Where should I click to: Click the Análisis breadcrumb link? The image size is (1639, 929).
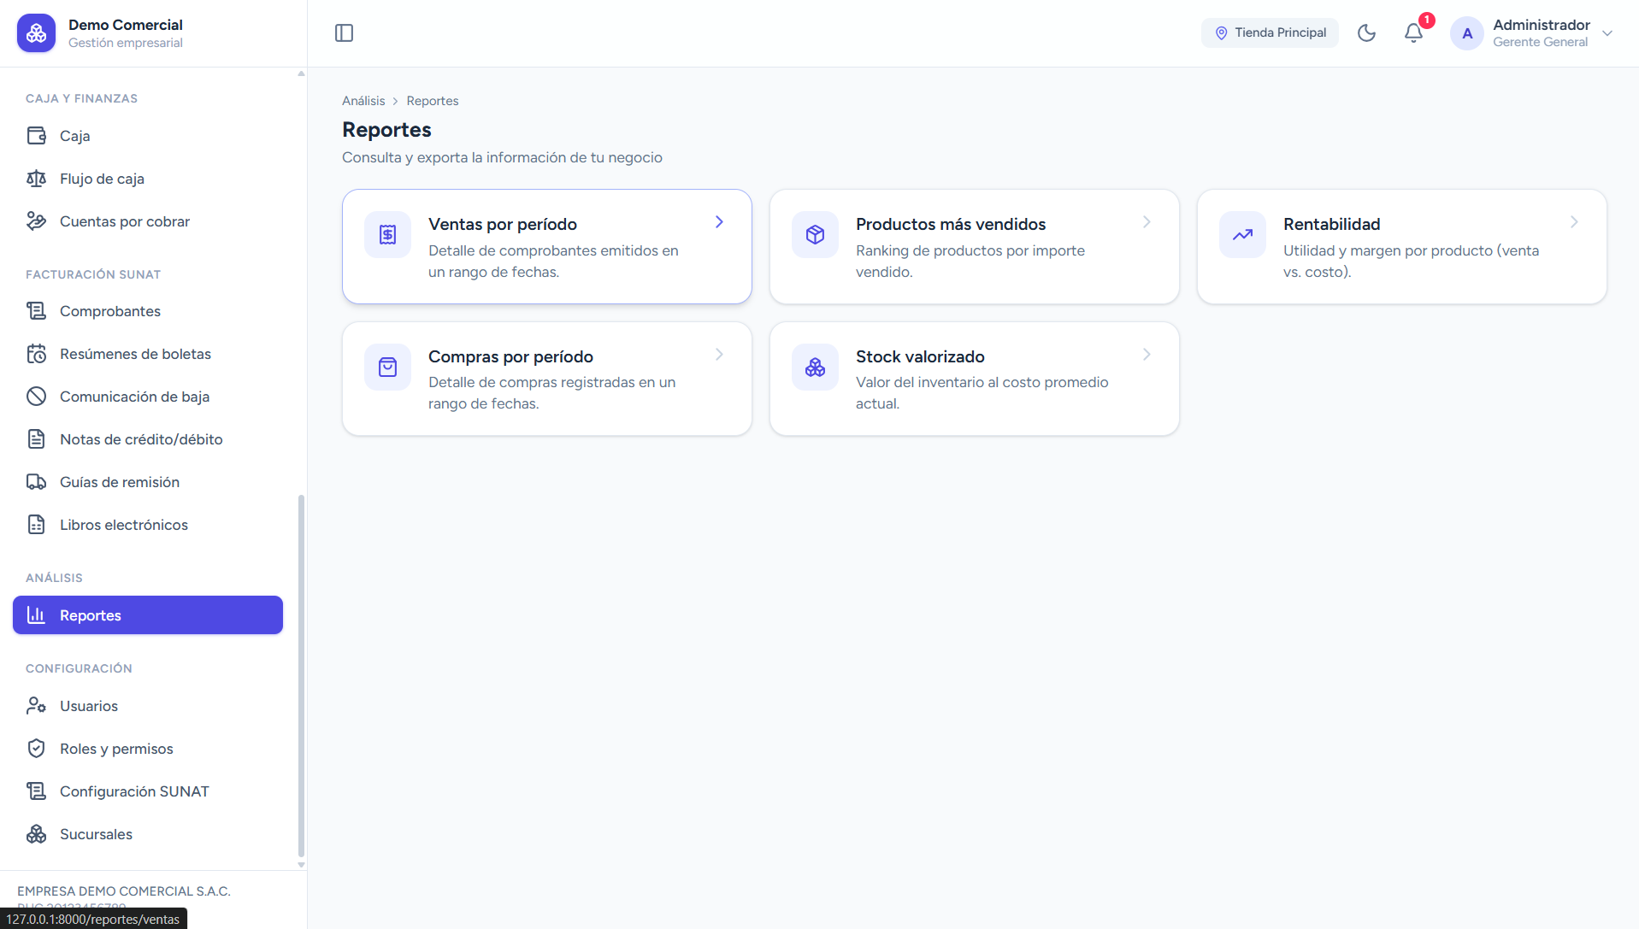pos(363,101)
